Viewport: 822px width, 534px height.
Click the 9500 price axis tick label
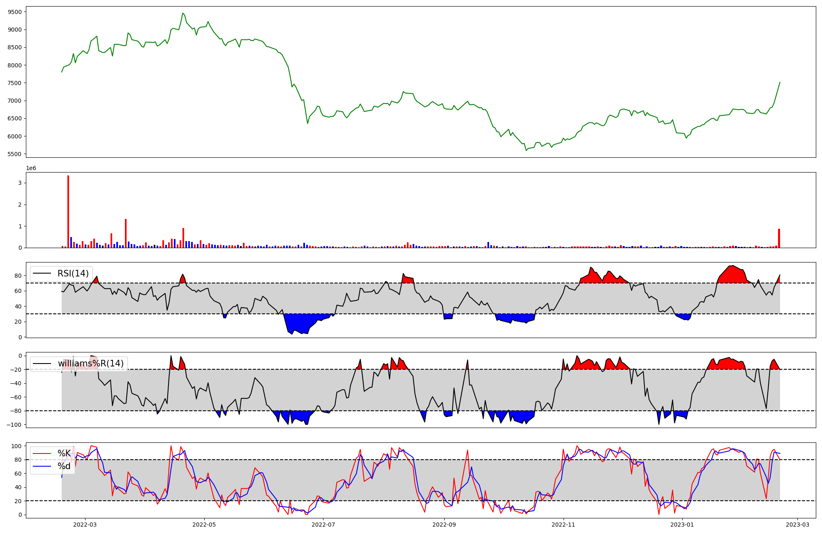(x=15, y=12)
